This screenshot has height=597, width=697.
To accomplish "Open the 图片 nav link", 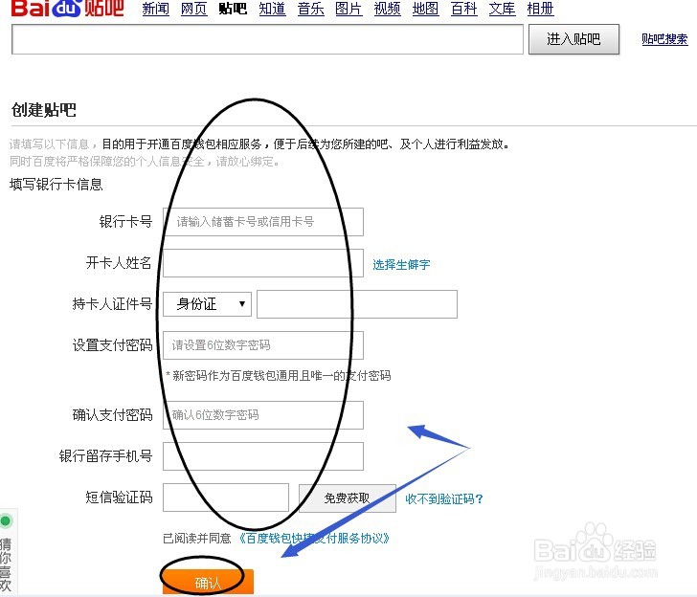I will (348, 9).
